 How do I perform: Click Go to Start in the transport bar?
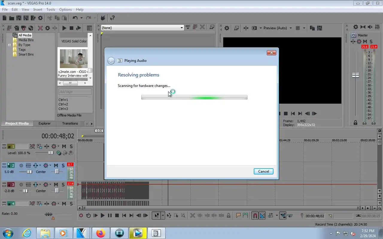[124, 215]
